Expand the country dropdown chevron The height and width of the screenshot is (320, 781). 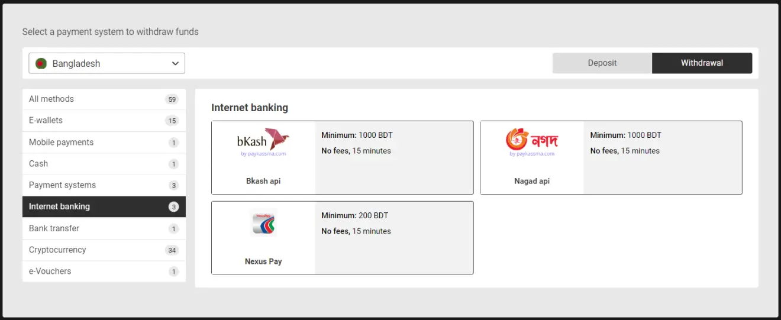tap(175, 63)
